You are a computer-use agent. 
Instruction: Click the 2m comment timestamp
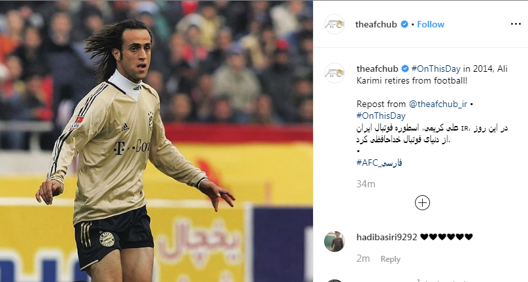coord(363,258)
